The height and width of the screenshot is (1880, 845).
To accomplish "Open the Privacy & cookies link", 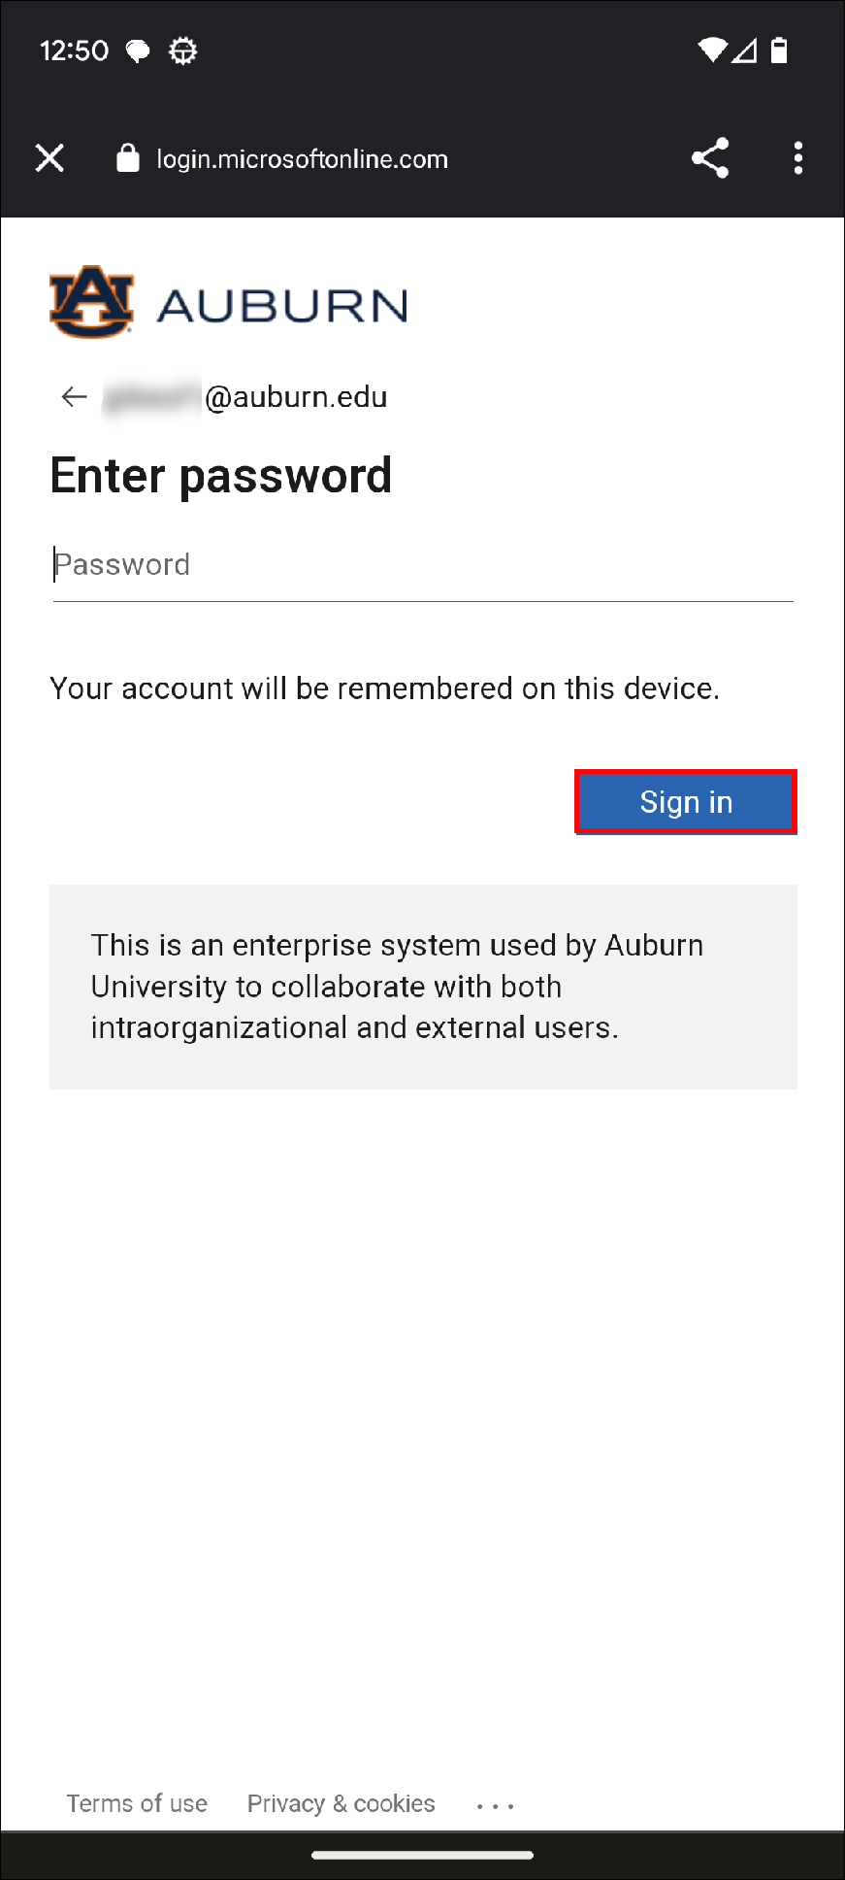I will 341,1803.
